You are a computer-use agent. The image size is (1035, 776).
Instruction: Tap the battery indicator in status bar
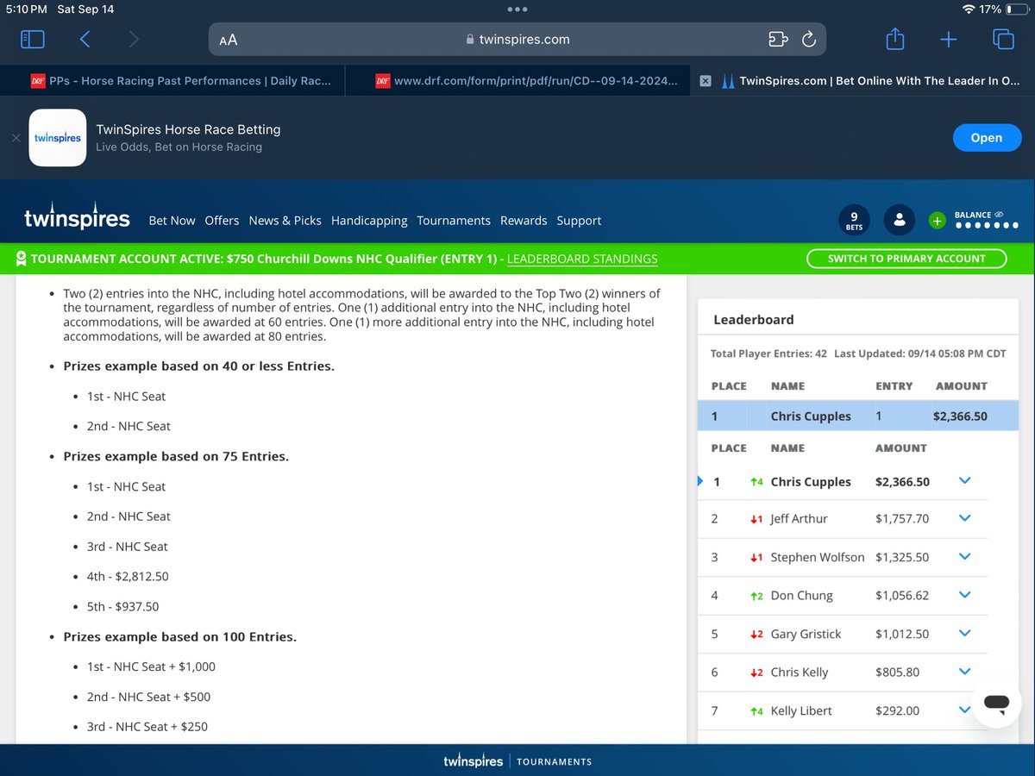pyautogui.click(x=1018, y=9)
